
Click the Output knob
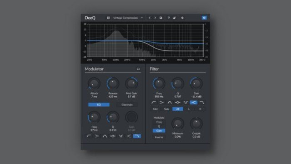click(196, 124)
